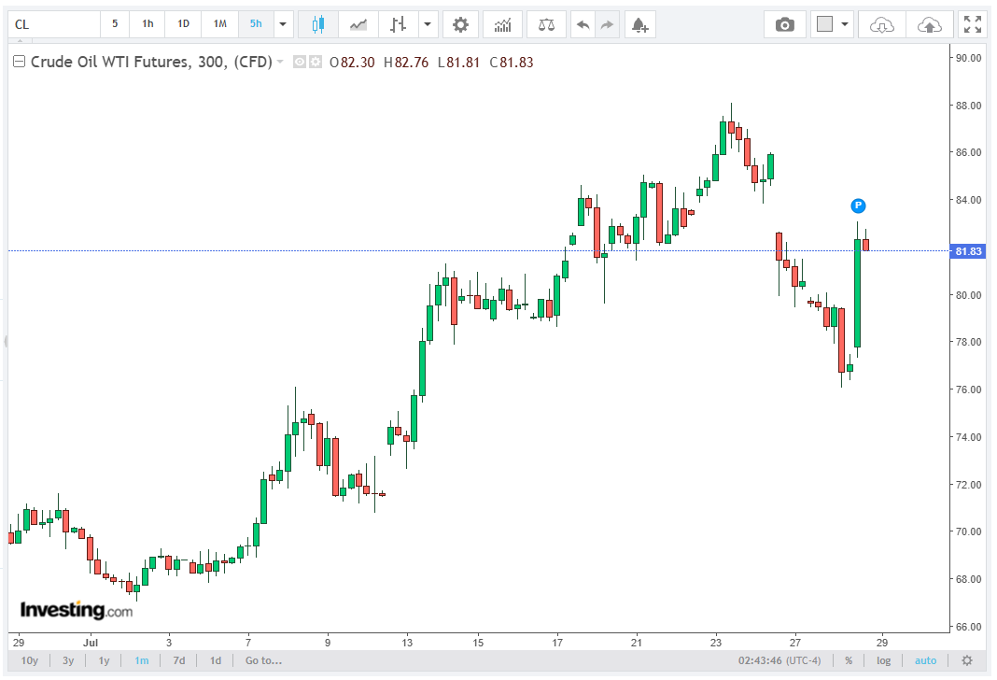Screen dimensions: 997x680
Task: Select the 5 minute interval
Action: (x=115, y=24)
